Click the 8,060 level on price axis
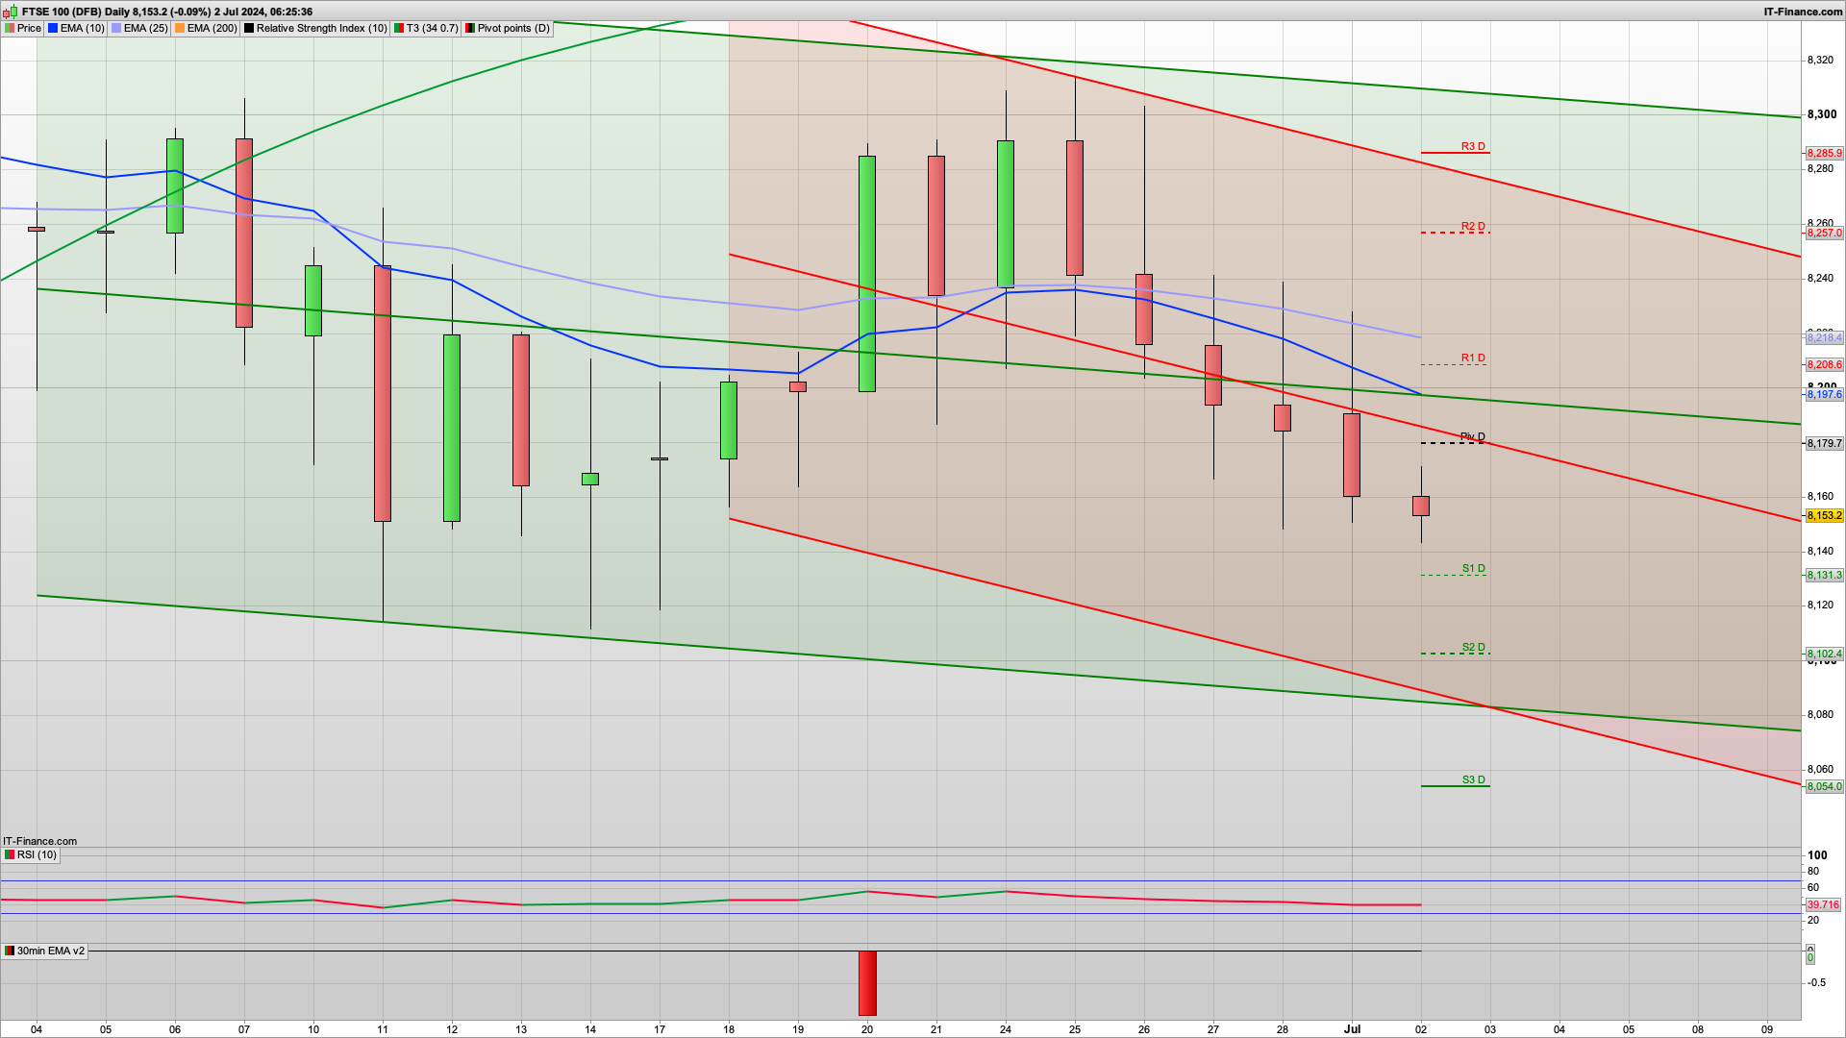The image size is (1846, 1038). coord(1820,770)
